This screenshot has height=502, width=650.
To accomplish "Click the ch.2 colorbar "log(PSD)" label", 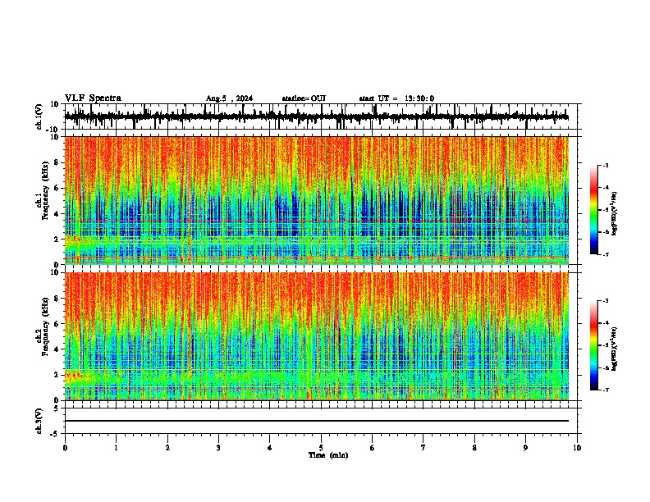I will pos(615,349).
